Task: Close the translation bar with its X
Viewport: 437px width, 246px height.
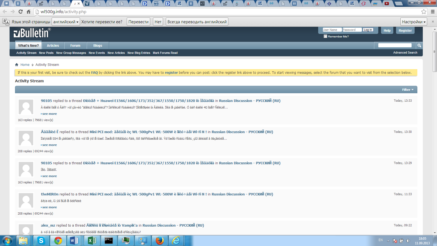Action: pos(433,22)
